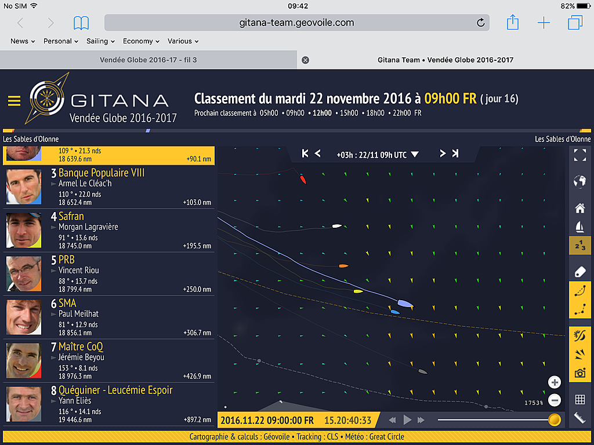The width and height of the screenshot is (594, 445).
Task: Zoom in on the map with plus
Action: 555,382
